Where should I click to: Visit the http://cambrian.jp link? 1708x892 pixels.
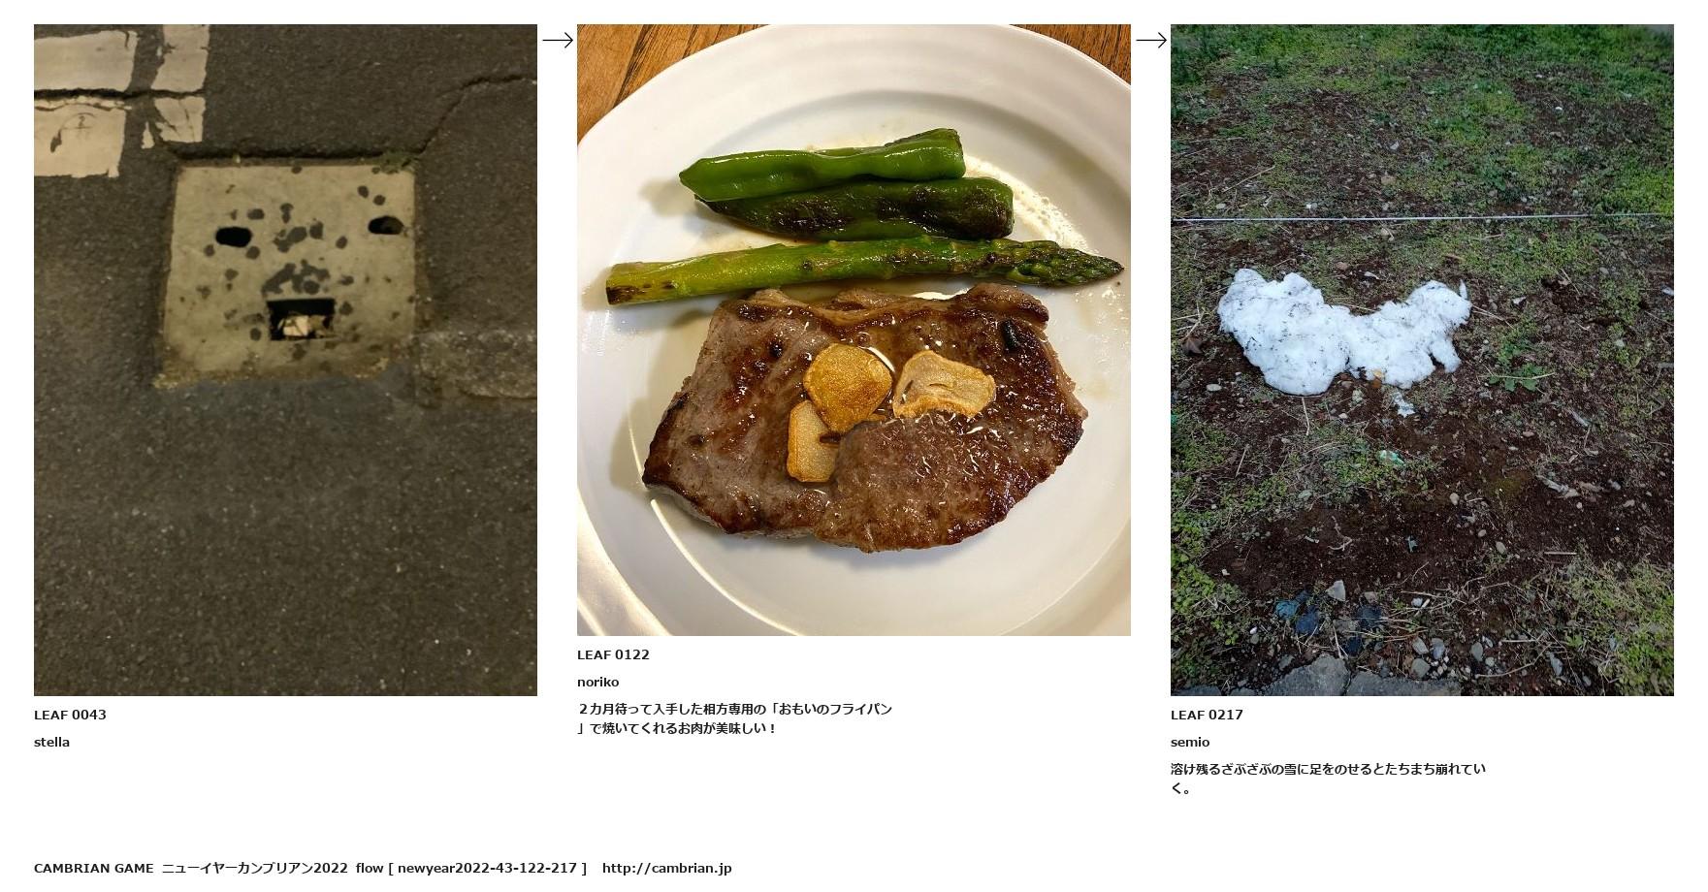pyautogui.click(x=666, y=868)
